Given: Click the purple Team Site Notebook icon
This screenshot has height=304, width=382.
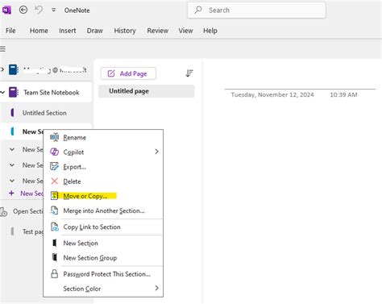Looking at the screenshot, I should point(14,92).
